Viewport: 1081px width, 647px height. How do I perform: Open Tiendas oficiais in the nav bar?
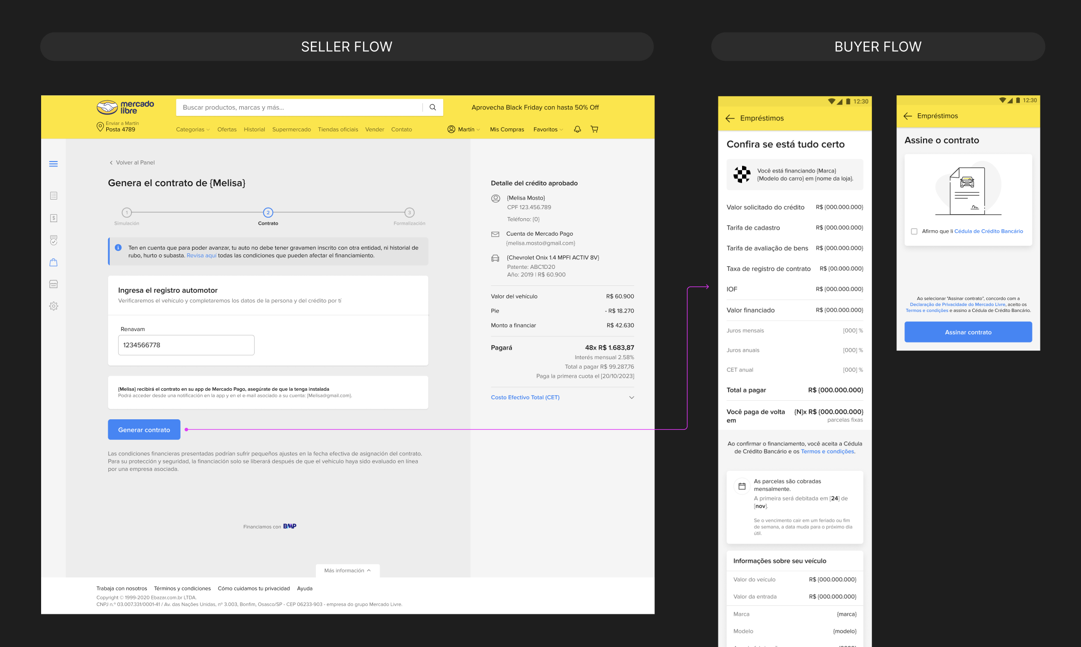pos(338,129)
